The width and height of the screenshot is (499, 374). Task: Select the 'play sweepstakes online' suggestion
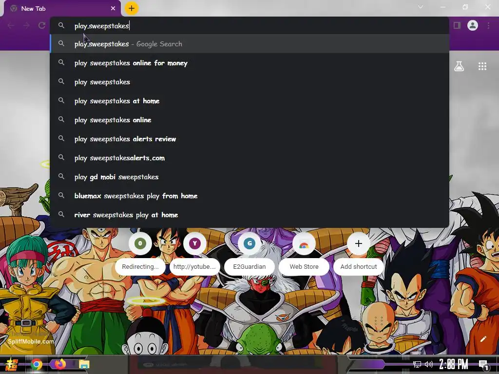(249, 120)
